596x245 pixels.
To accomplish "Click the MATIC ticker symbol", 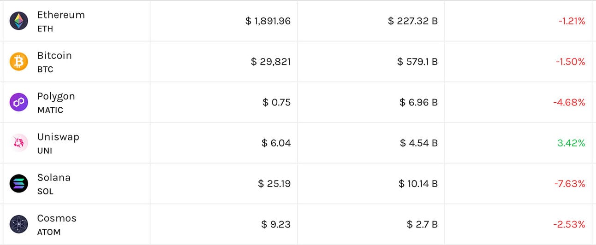I will pos(50,110).
